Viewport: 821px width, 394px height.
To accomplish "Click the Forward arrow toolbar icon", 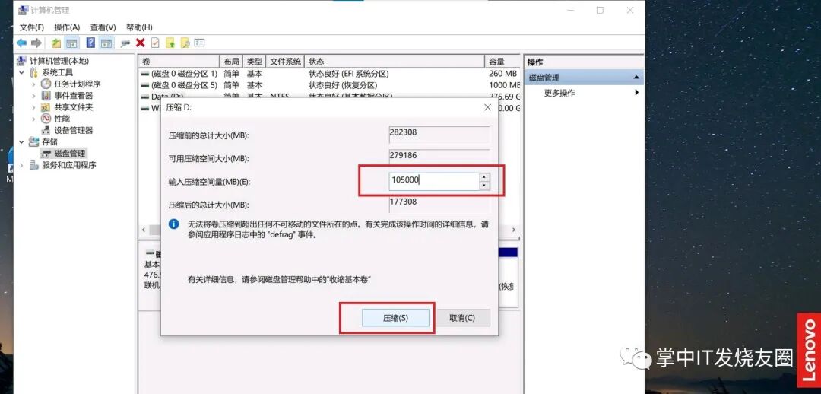I will coord(36,43).
